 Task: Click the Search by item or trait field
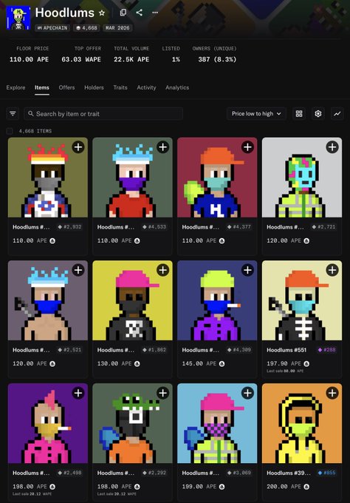click(x=103, y=114)
